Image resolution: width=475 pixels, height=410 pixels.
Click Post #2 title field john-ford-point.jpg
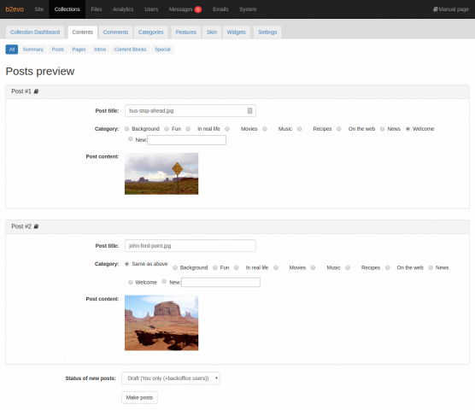click(x=191, y=246)
